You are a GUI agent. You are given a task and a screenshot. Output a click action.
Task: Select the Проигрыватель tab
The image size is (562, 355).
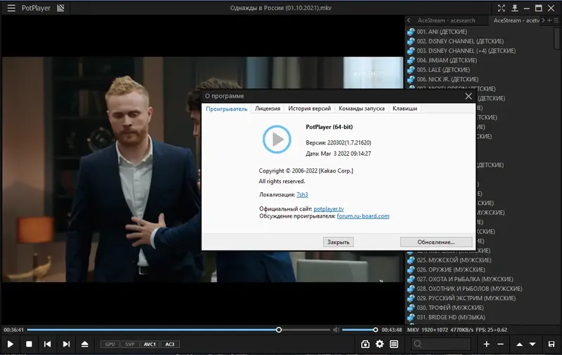(226, 109)
